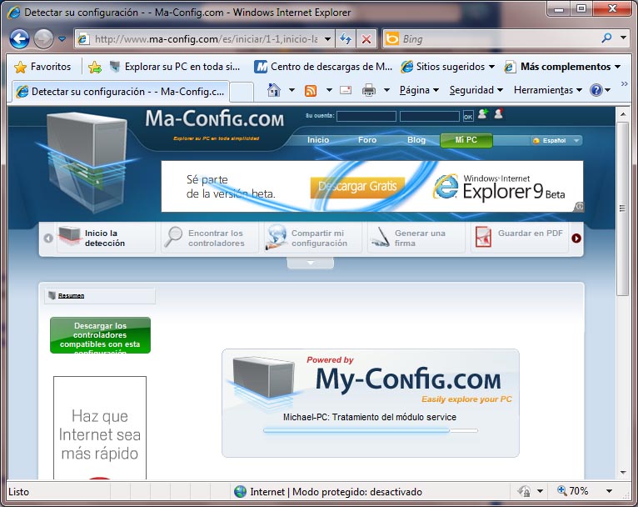This screenshot has width=638, height=507.
Task: Open the Herramientas menu
Action: 548,90
